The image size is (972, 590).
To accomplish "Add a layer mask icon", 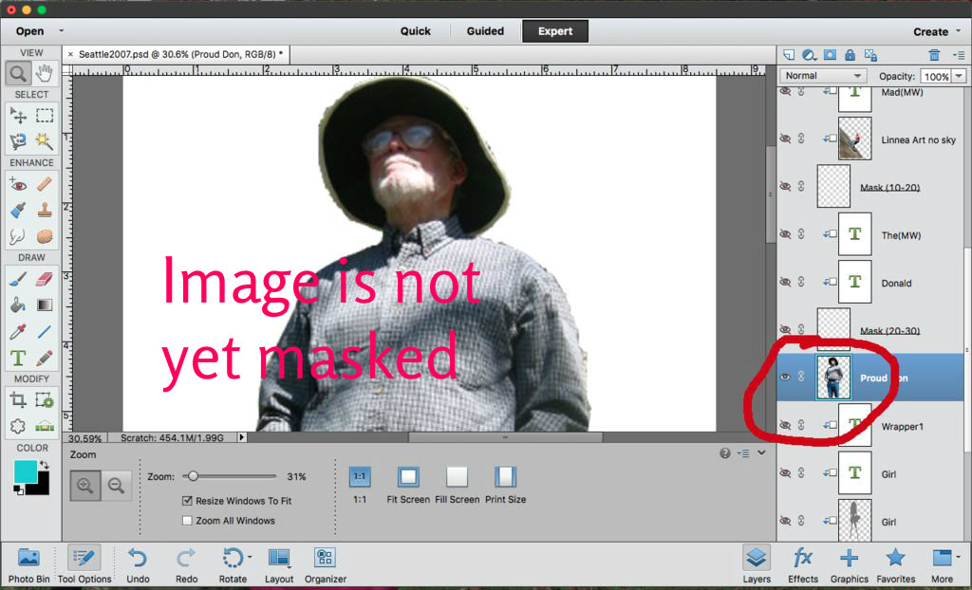I will [830, 54].
